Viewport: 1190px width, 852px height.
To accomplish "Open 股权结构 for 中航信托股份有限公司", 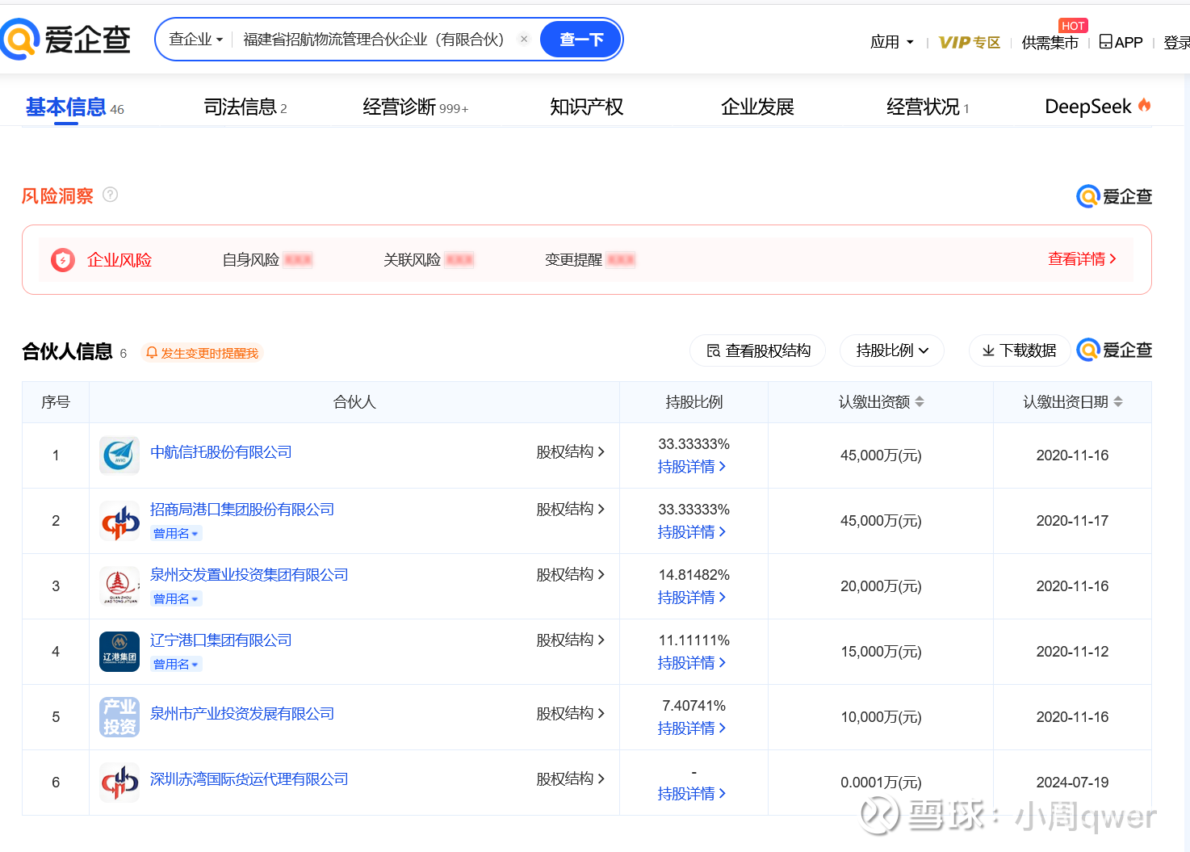I will [571, 451].
